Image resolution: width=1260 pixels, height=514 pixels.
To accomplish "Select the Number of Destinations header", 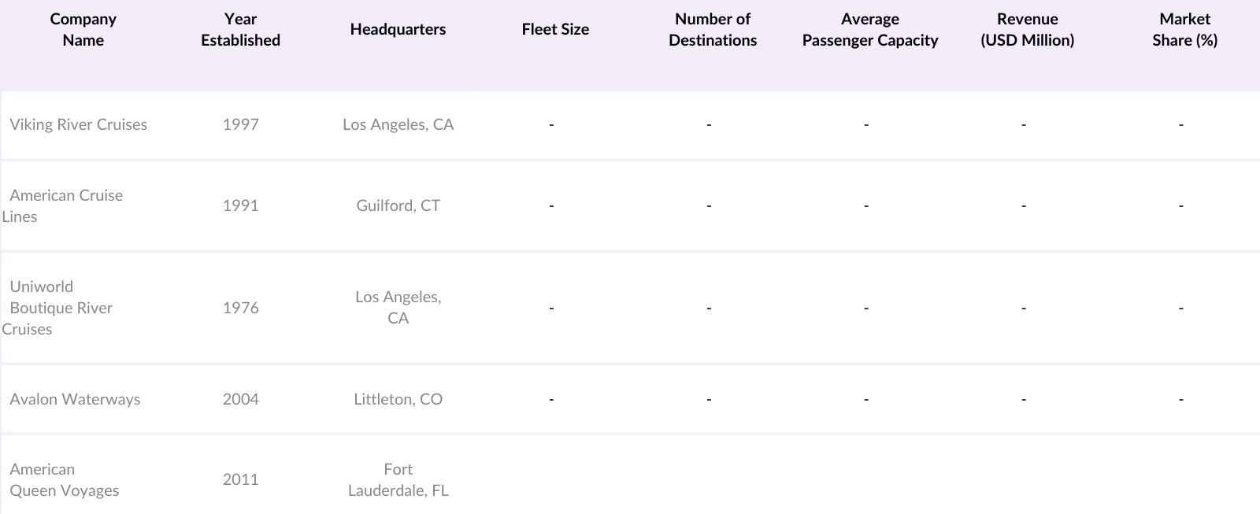I will click(713, 30).
